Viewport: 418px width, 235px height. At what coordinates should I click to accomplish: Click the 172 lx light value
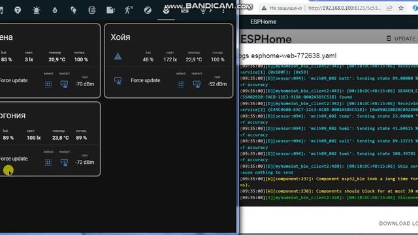coord(170,59)
